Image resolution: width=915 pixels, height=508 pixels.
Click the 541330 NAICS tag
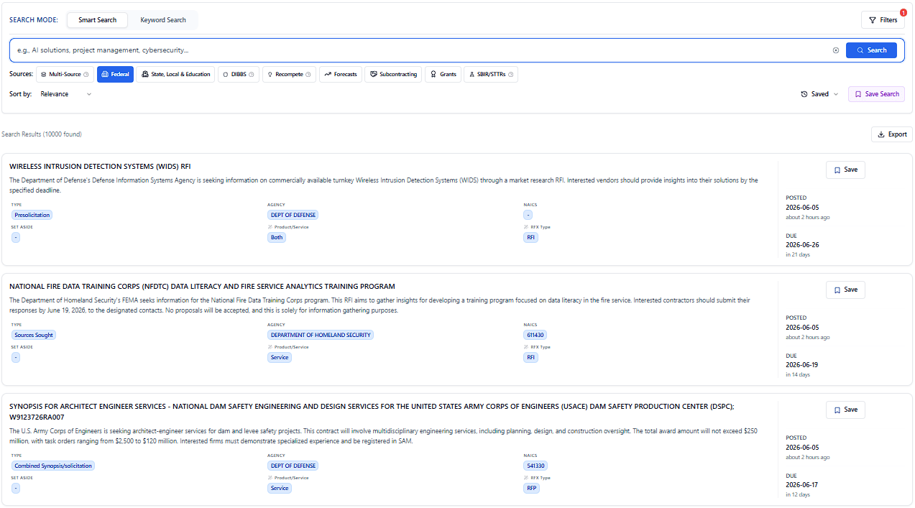(535, 466)
